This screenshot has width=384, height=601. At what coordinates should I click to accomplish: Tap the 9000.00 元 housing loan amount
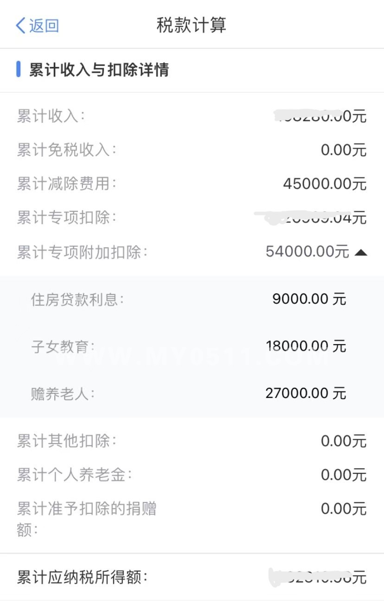point(309,299)
